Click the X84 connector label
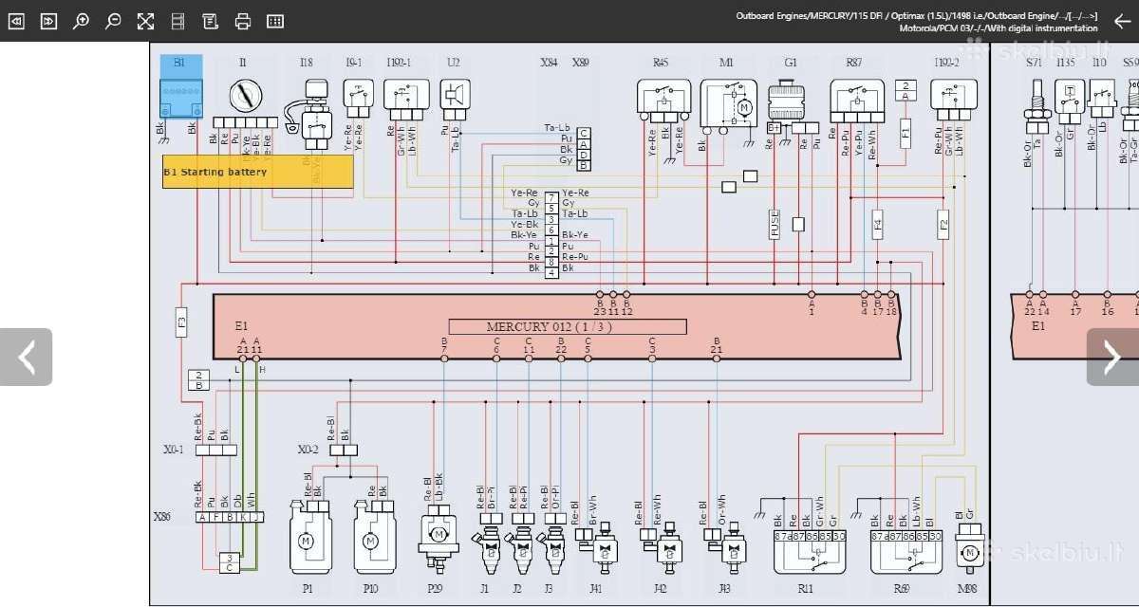1139x607 pixels. point(549,63)
